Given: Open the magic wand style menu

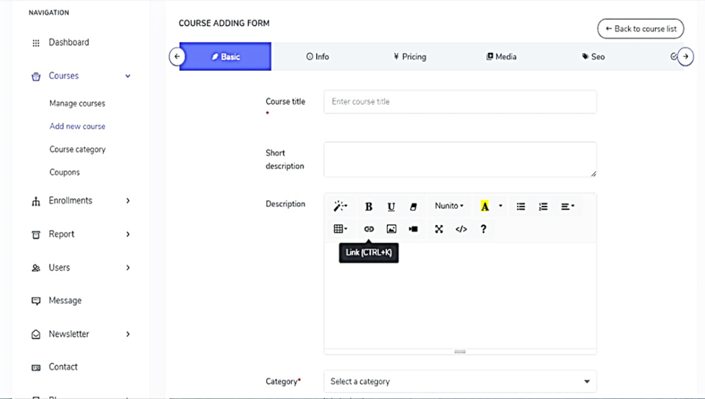Looking at the screenshot, I should 340,206.
